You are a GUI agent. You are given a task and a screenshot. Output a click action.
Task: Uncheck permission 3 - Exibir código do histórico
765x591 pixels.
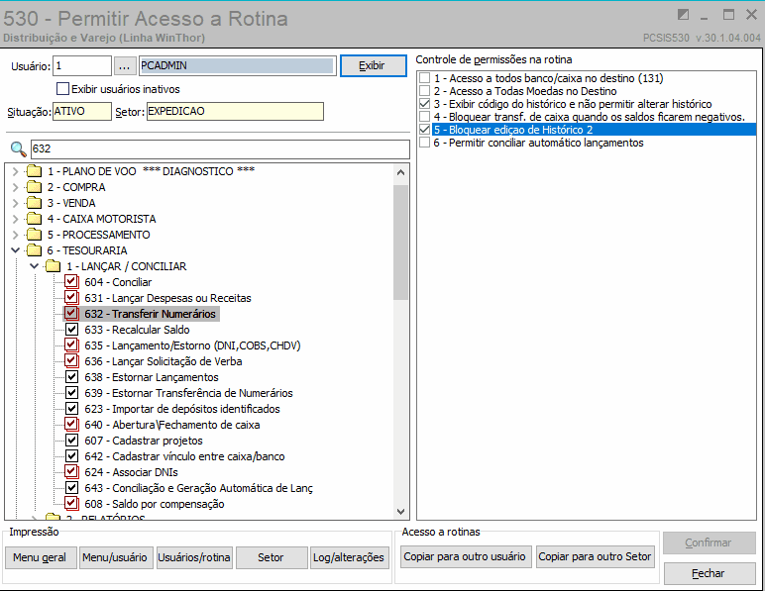click(x=424, y=104)
